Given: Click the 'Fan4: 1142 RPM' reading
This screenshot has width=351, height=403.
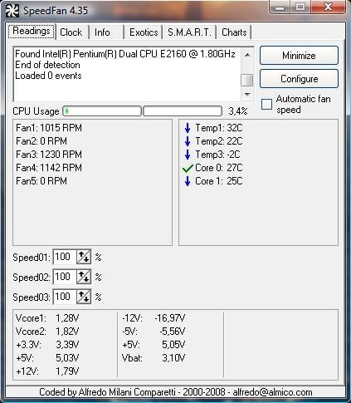Looking at the screenshot, I should 49,168.
